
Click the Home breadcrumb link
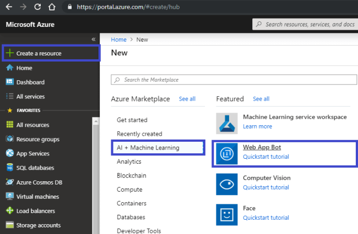click(x=118, y=40)
